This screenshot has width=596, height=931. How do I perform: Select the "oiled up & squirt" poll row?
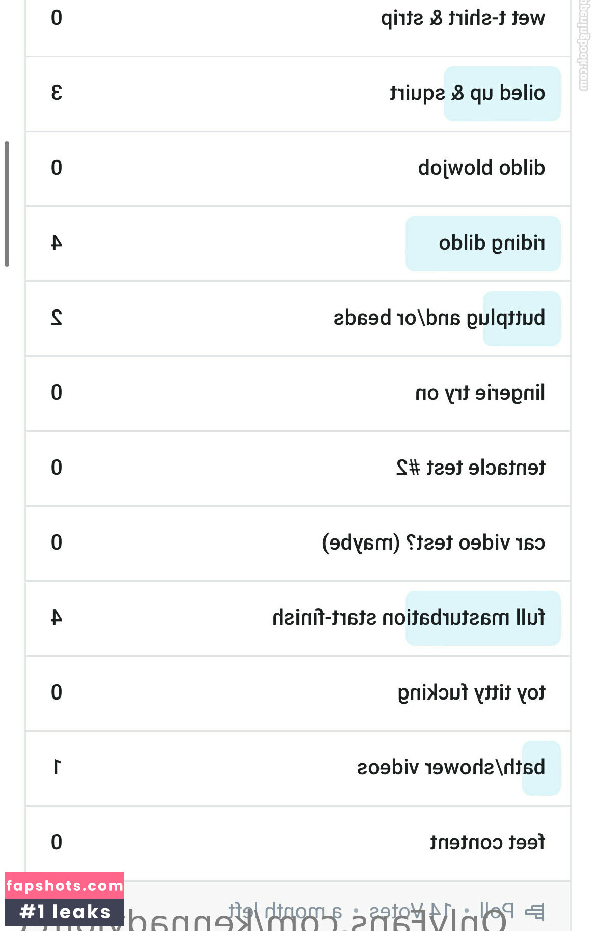pyautogui.click(x=467, y=93)
